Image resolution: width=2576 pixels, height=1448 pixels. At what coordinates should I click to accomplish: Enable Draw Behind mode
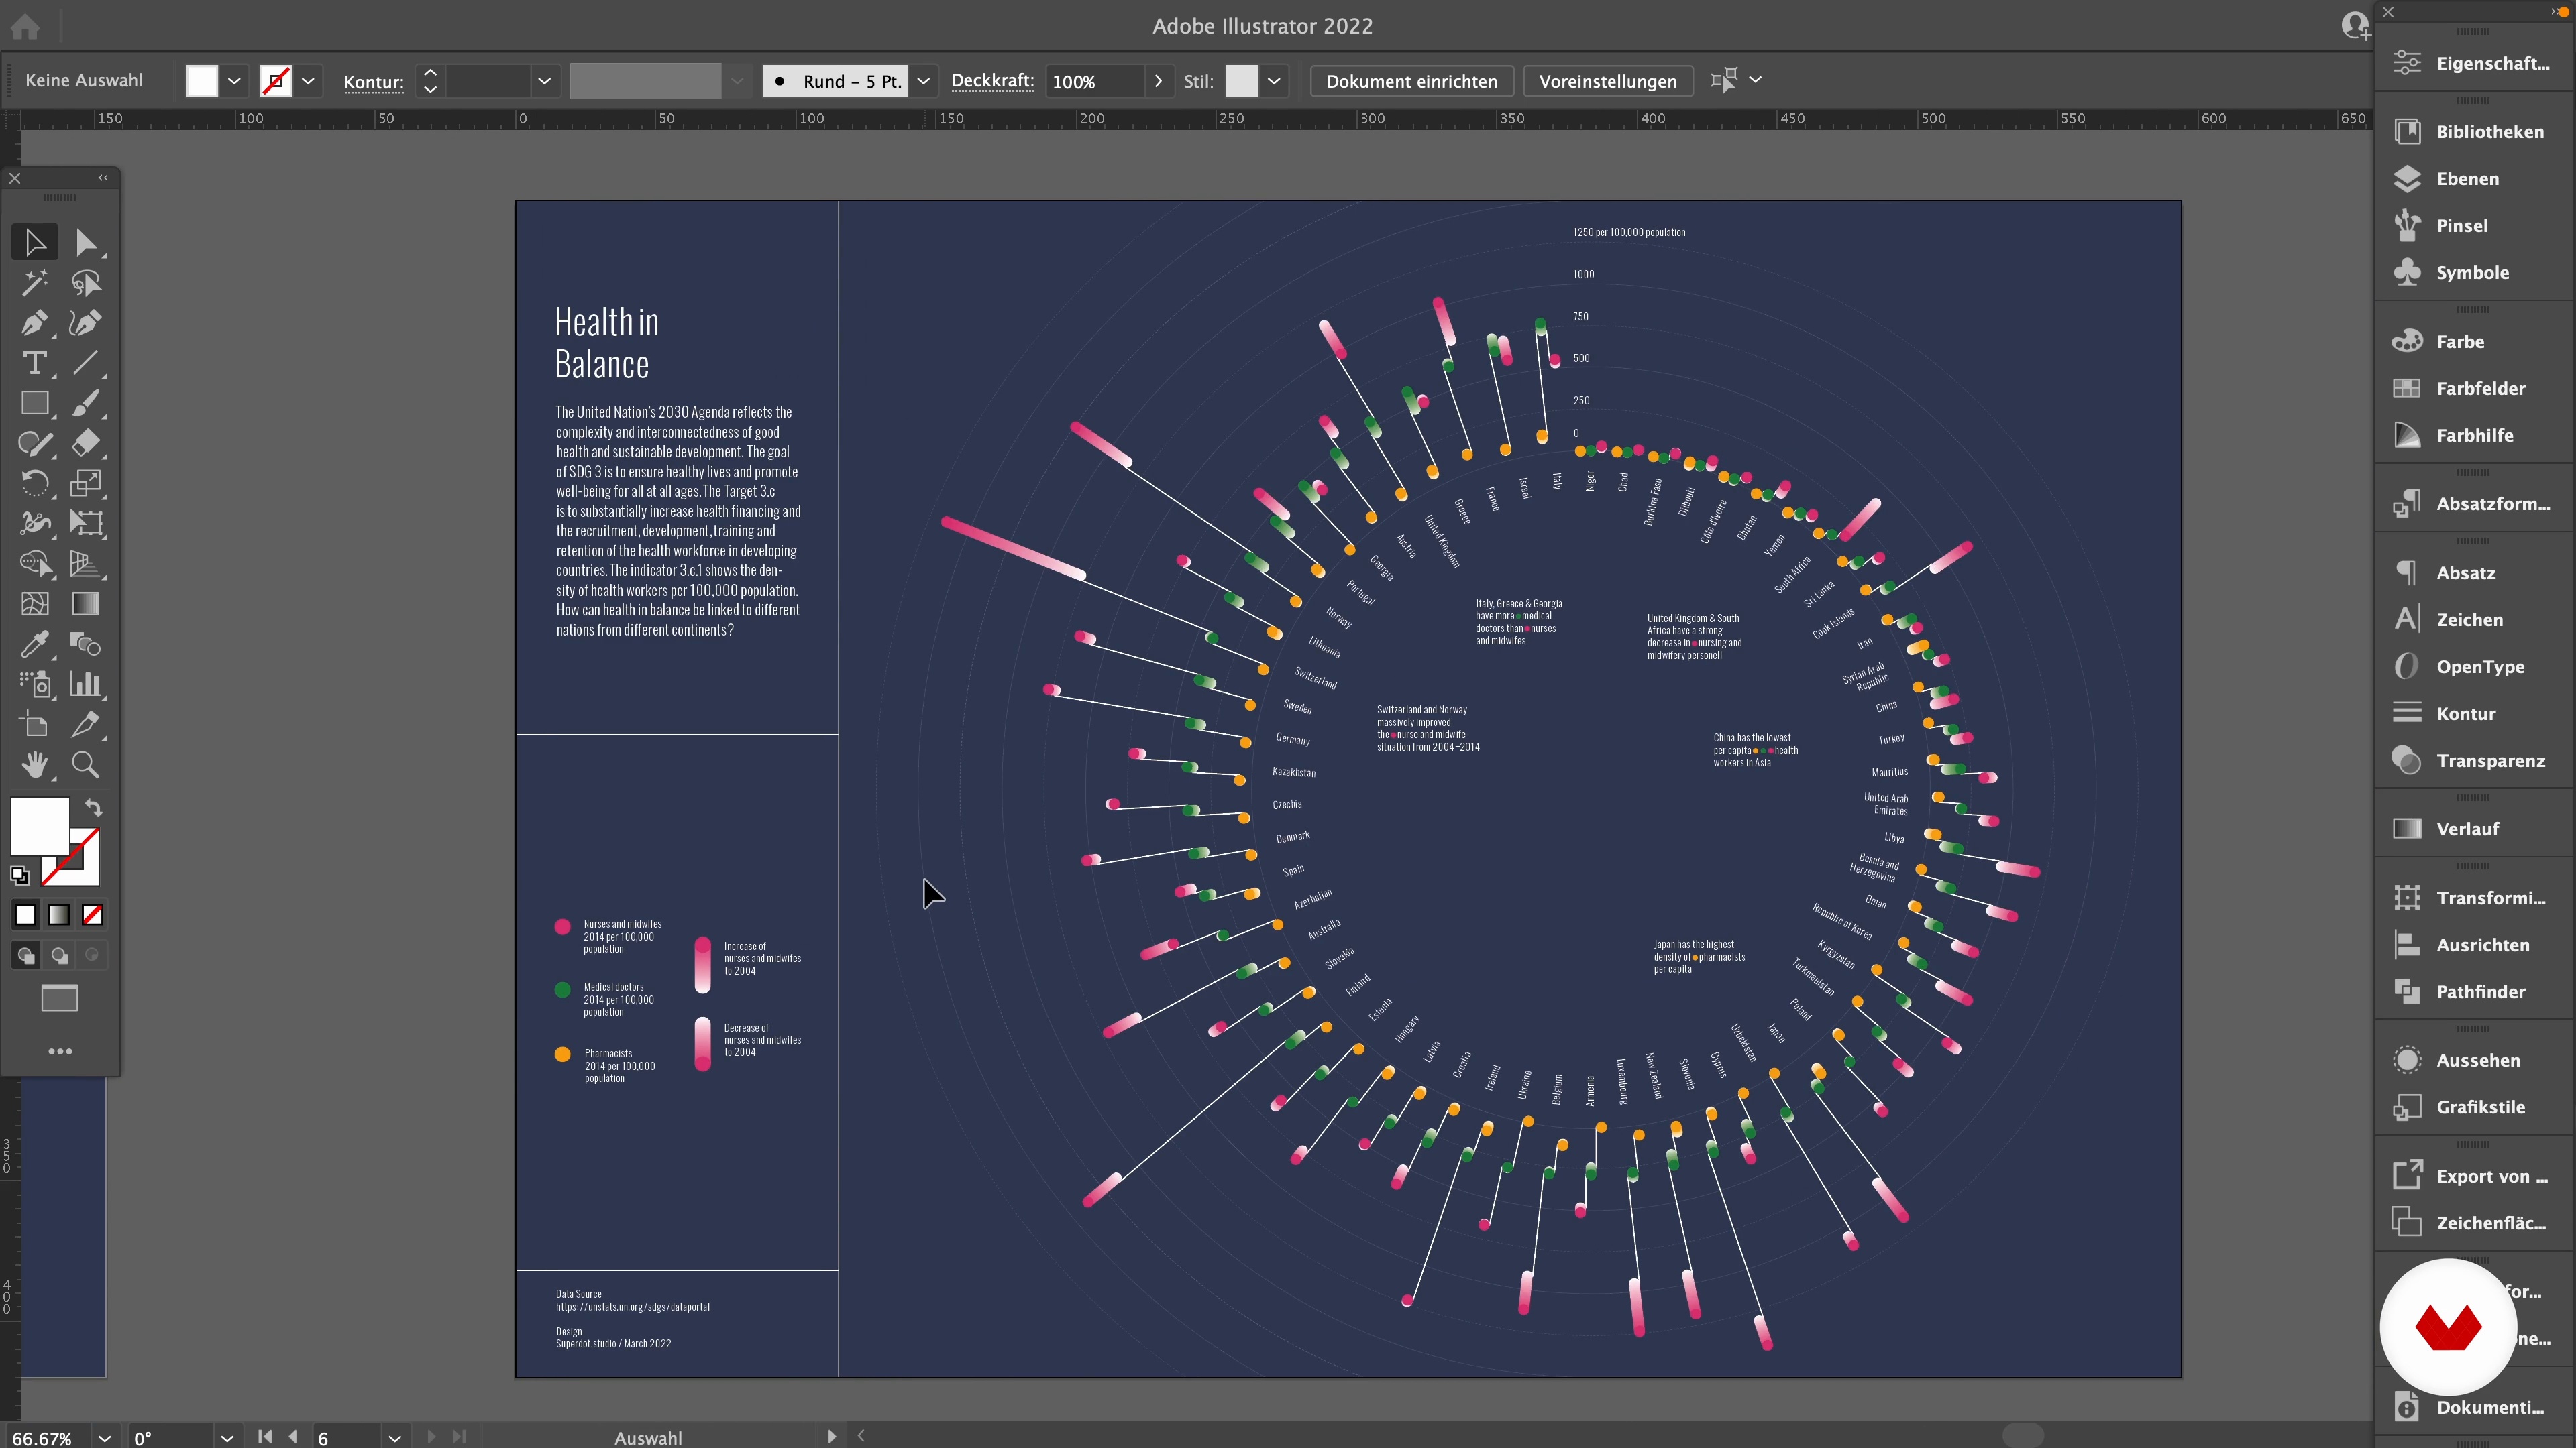[60, 955]
